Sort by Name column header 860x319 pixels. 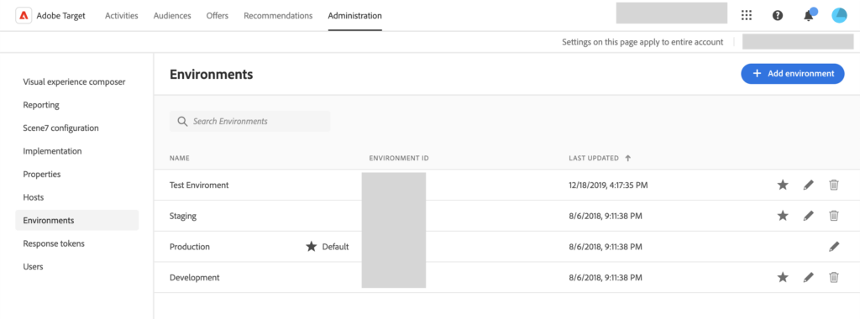[x=180, y=159]
